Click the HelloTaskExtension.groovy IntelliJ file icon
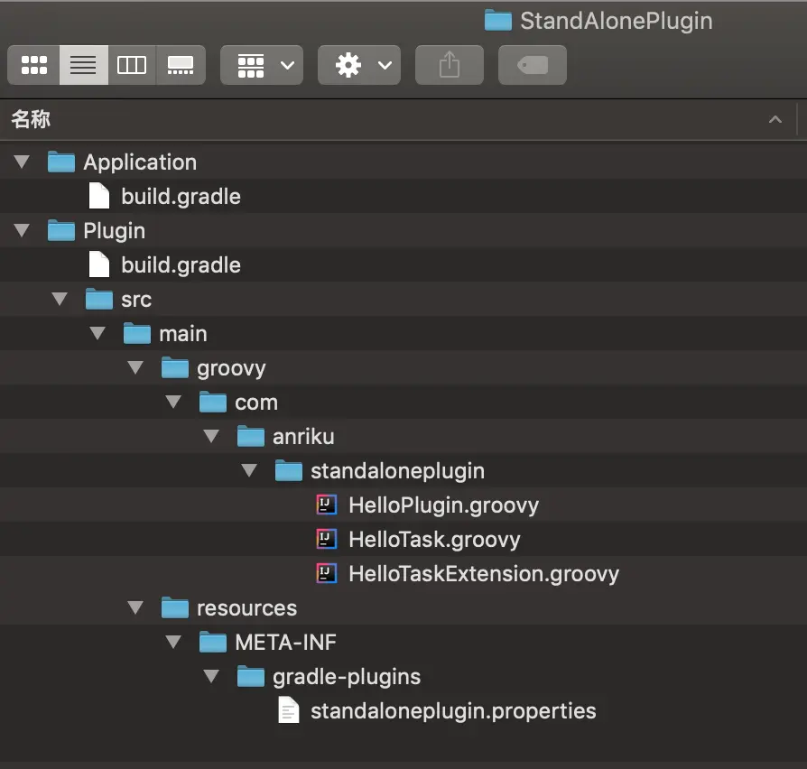Image resolution: width=807 pixels, height=769 pixels. pos(326,573)
